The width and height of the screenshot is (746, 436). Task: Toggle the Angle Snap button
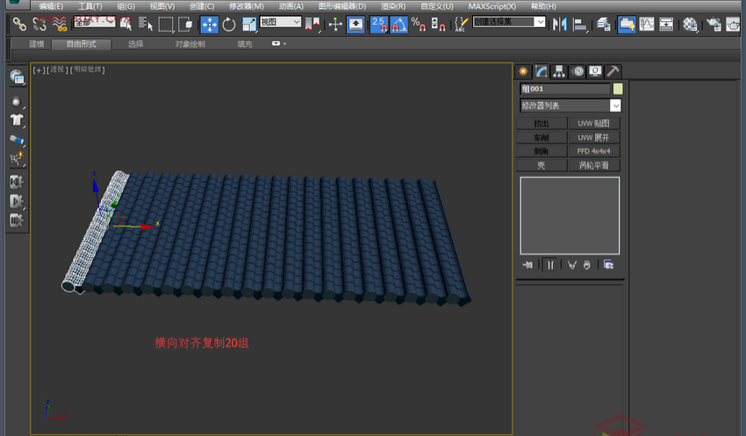click(x=398, y=25)
